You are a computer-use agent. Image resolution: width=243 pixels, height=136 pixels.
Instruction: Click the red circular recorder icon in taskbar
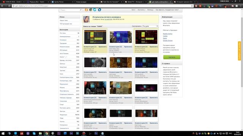[x=84, y=133]
